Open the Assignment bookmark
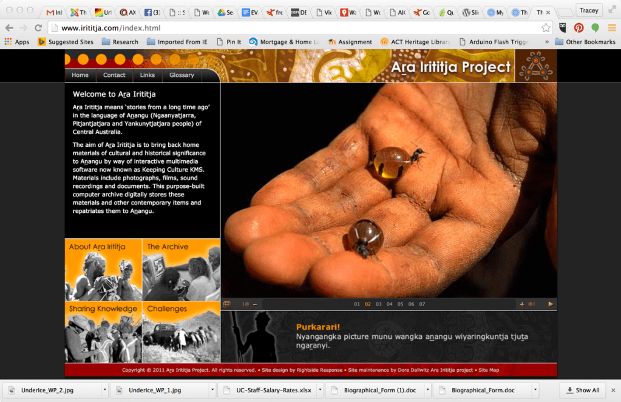The image size is (621, 402). pos(350,42)
